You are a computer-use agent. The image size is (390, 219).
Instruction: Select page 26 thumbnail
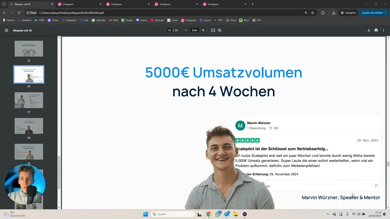[x=29, y=75]
